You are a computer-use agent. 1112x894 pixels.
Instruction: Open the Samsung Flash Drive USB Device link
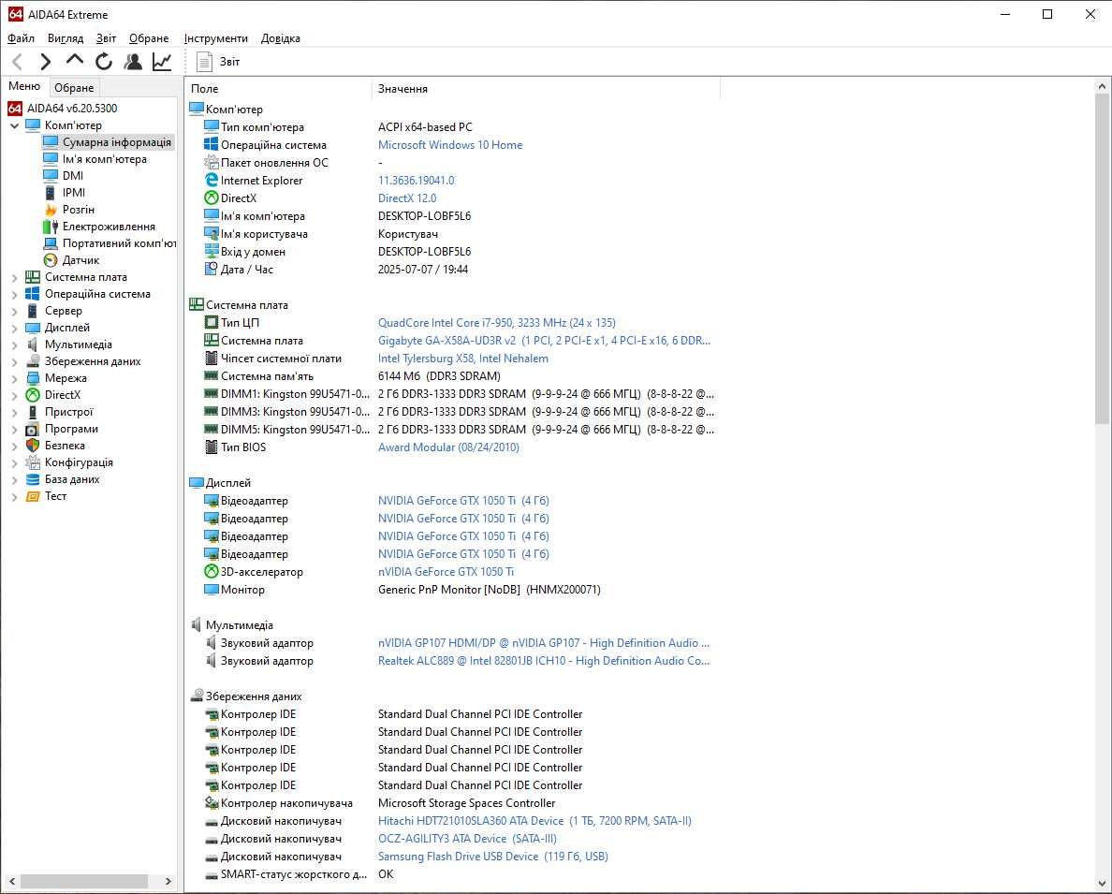point(493,857)
